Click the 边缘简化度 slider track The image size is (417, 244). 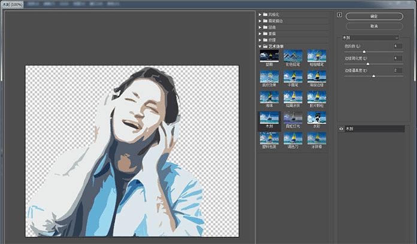373,64
